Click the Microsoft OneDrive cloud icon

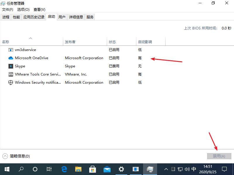(x=11, y=58)
